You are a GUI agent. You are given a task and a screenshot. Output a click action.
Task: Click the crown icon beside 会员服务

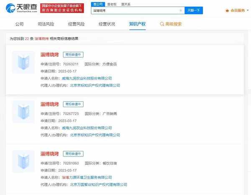coord(227,10)
